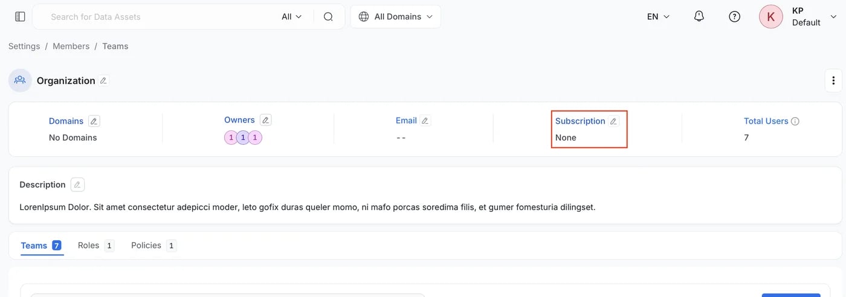Click the Total Users value 7

(x=746, y=138)
